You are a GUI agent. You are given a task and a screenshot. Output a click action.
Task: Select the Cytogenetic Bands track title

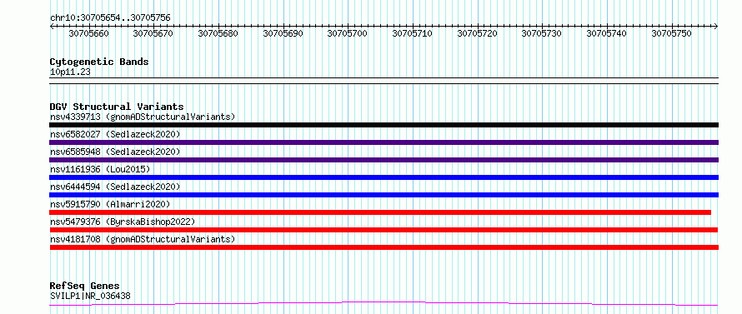pos(99,62)
